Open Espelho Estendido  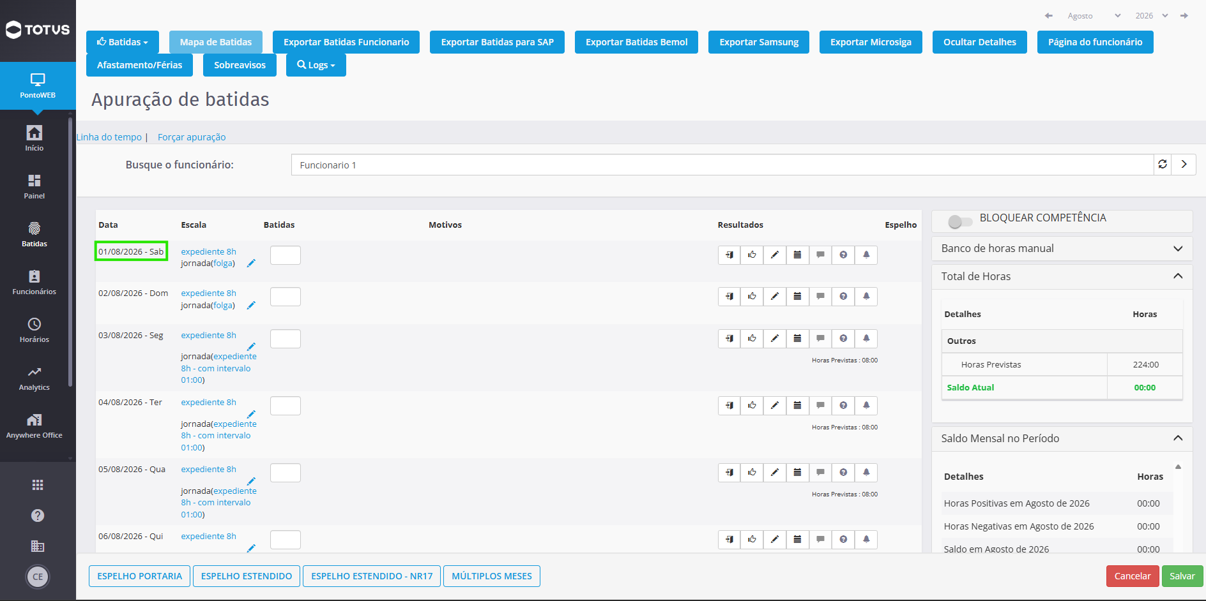pyautogui.click(x=247, y=576)
